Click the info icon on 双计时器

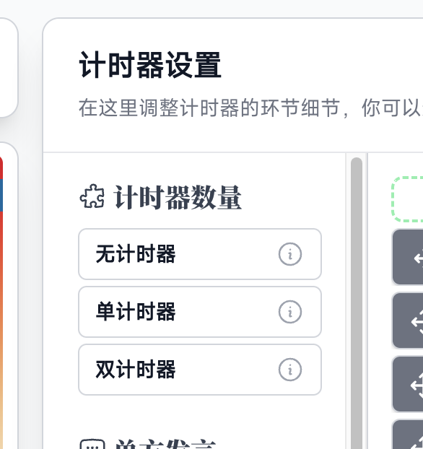(x=290, y=370)
